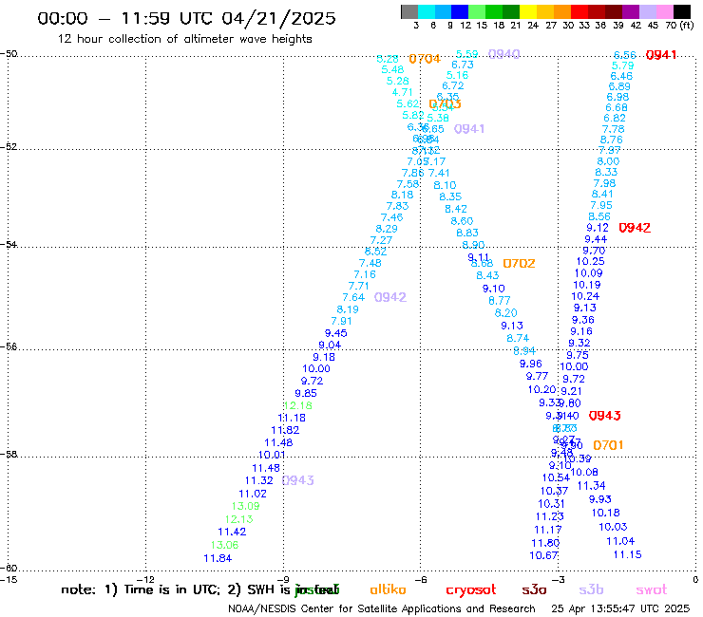The width and height of the screenshot is (703, 617).
Task: Click the "cryosat" satellite legend label
Action: point(471,590)
